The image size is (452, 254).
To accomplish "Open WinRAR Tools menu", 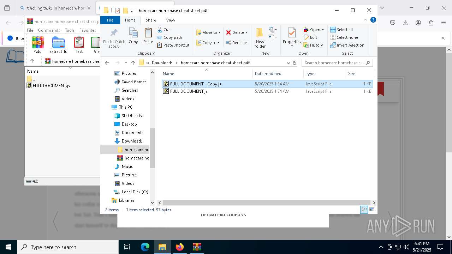I will (x=70, y=30).
